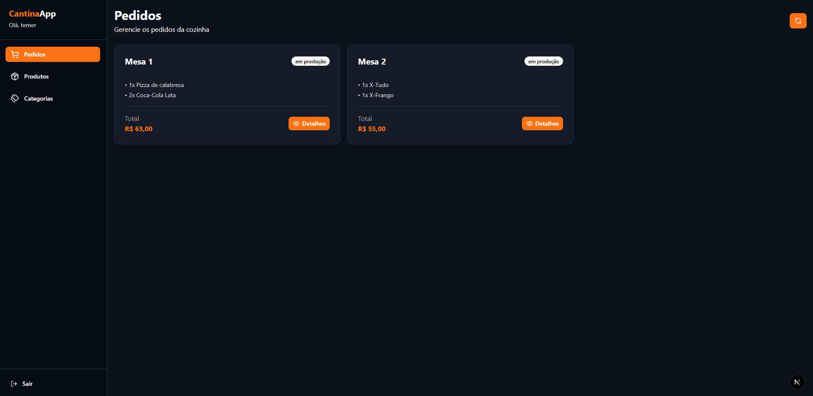813x396 pixels.
Task: Click the refresh orders icon top right
Action: 798,21
